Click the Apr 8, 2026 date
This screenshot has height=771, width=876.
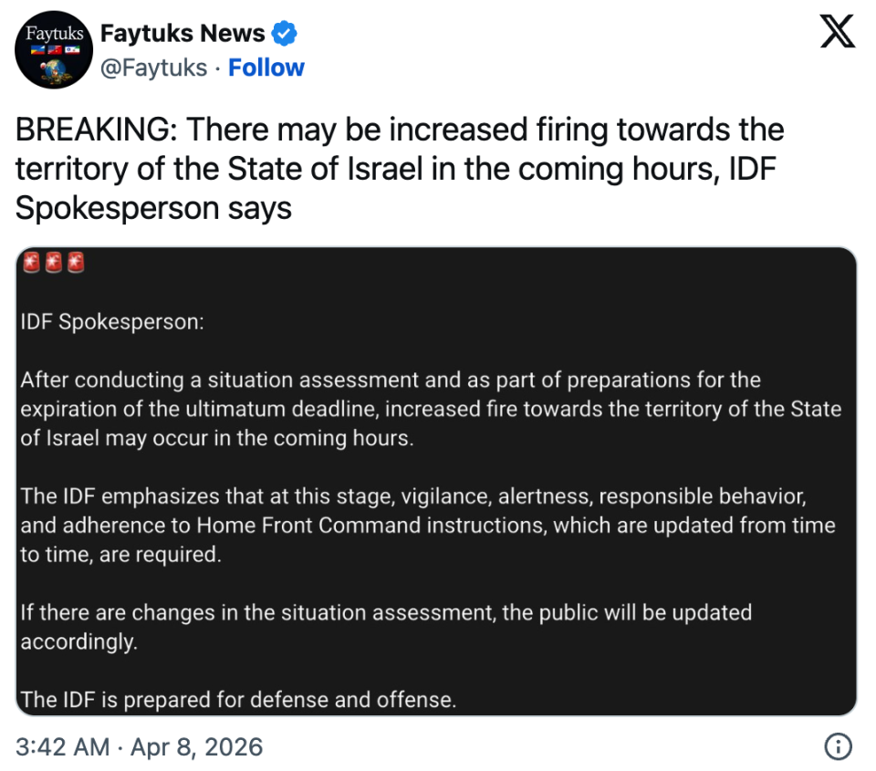(x=196, y=747)
